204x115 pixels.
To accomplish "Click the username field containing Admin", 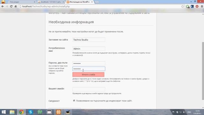I will click(89, 49).
